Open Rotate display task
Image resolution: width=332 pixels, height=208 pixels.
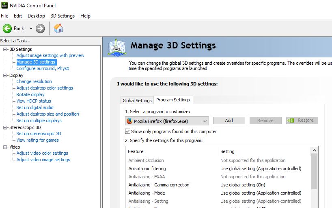click(x=30, y=94)
